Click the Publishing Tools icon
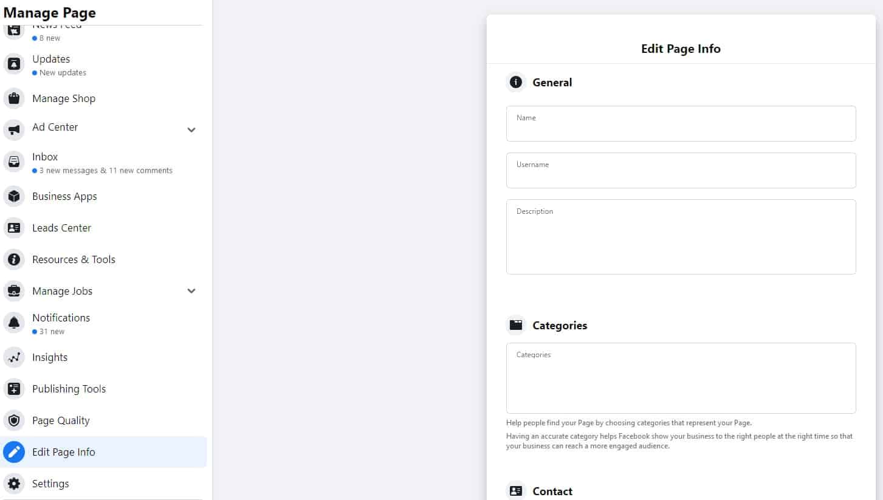883x500 pixels. click(x=14, y=389)
